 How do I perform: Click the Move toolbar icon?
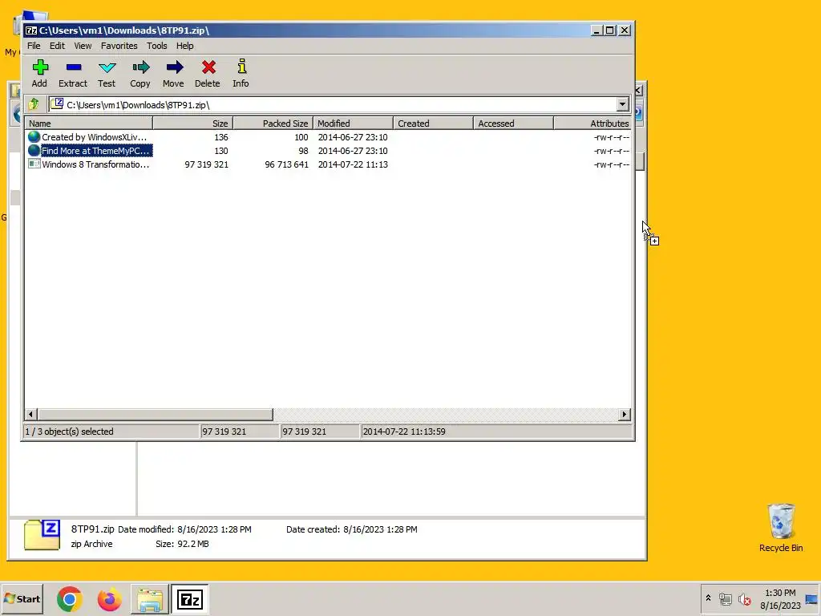pyautogui.click(x=174, y=67)
